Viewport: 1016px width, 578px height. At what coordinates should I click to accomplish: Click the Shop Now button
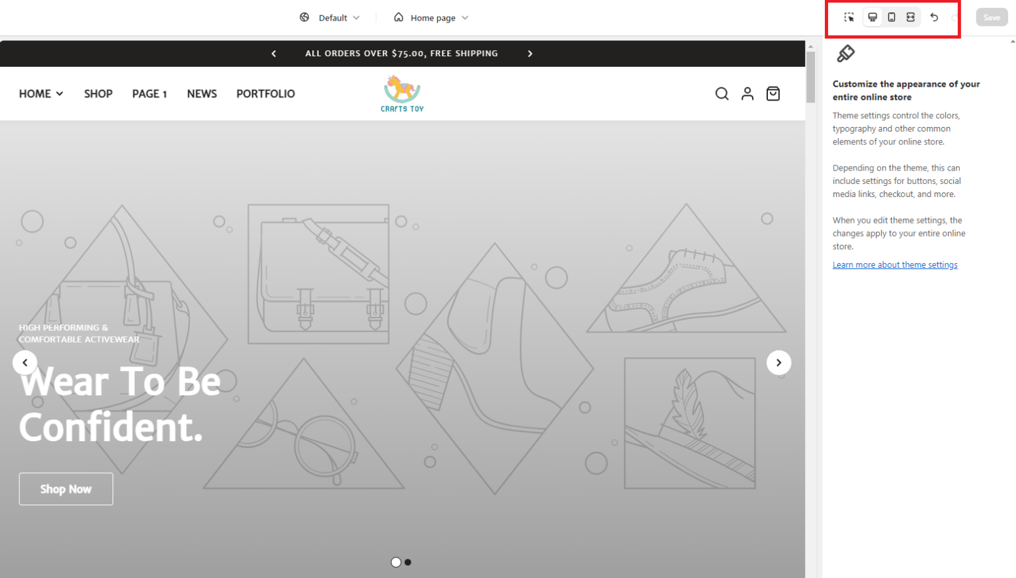point(65,489)
